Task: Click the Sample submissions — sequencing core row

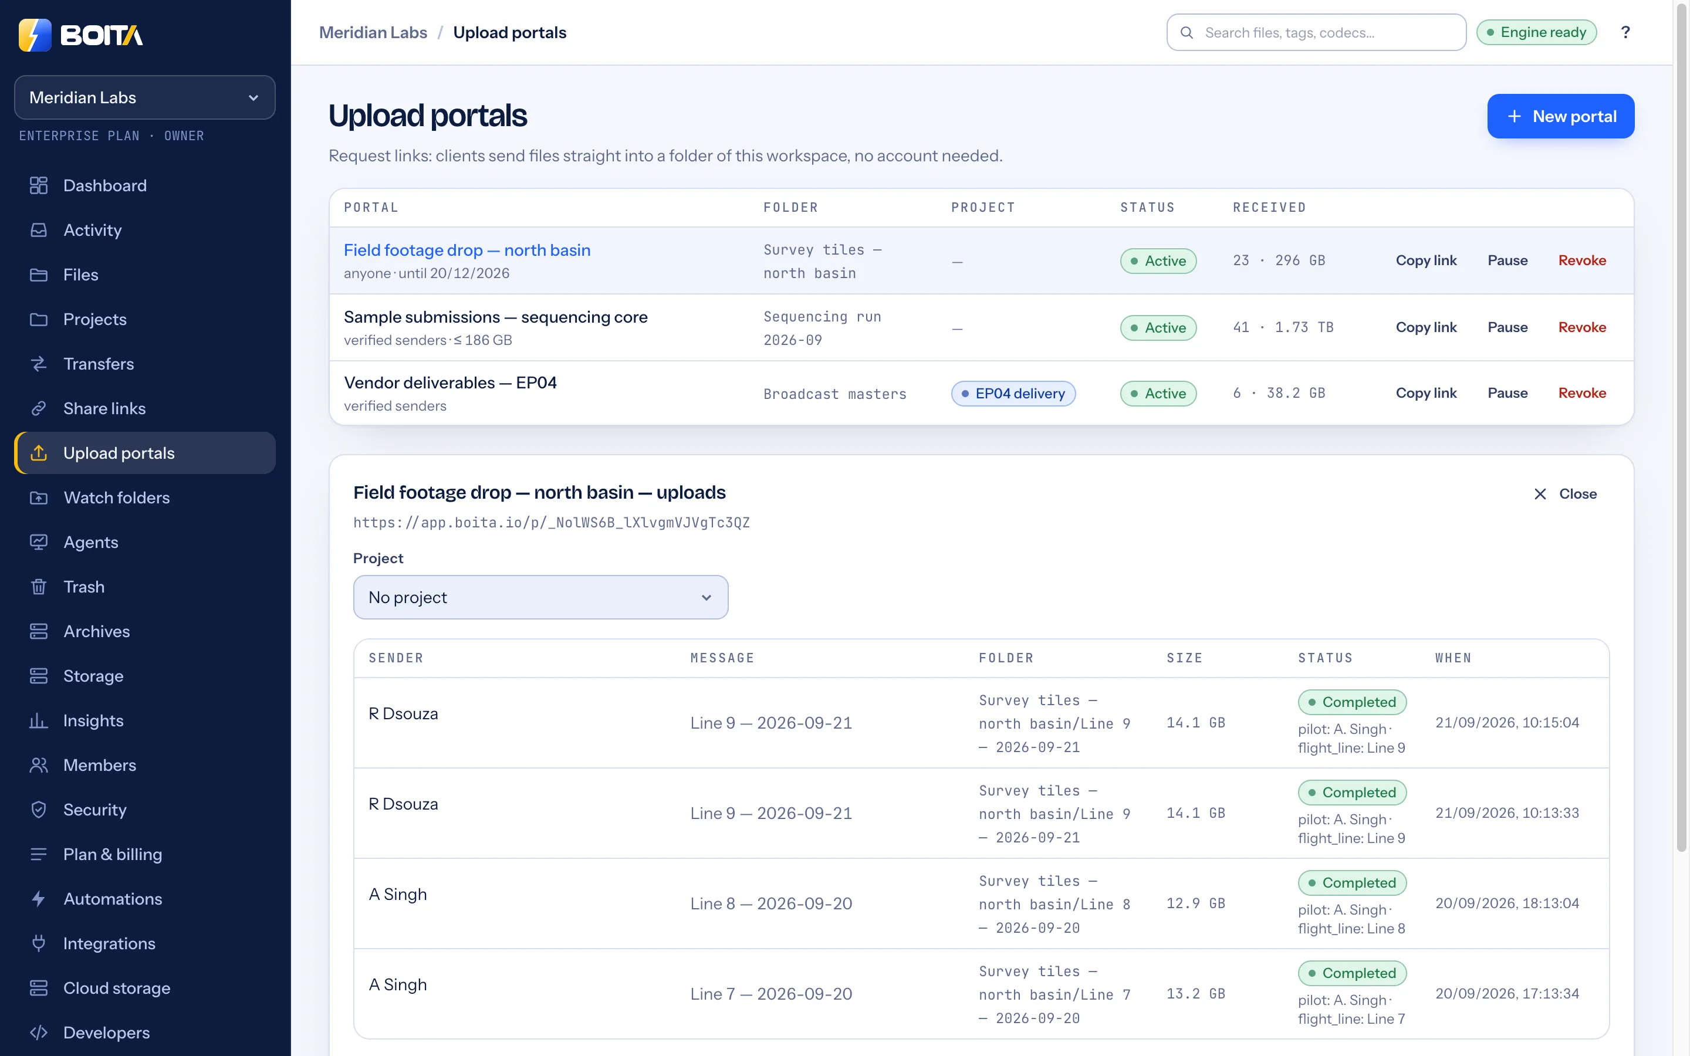Action: 981,327
